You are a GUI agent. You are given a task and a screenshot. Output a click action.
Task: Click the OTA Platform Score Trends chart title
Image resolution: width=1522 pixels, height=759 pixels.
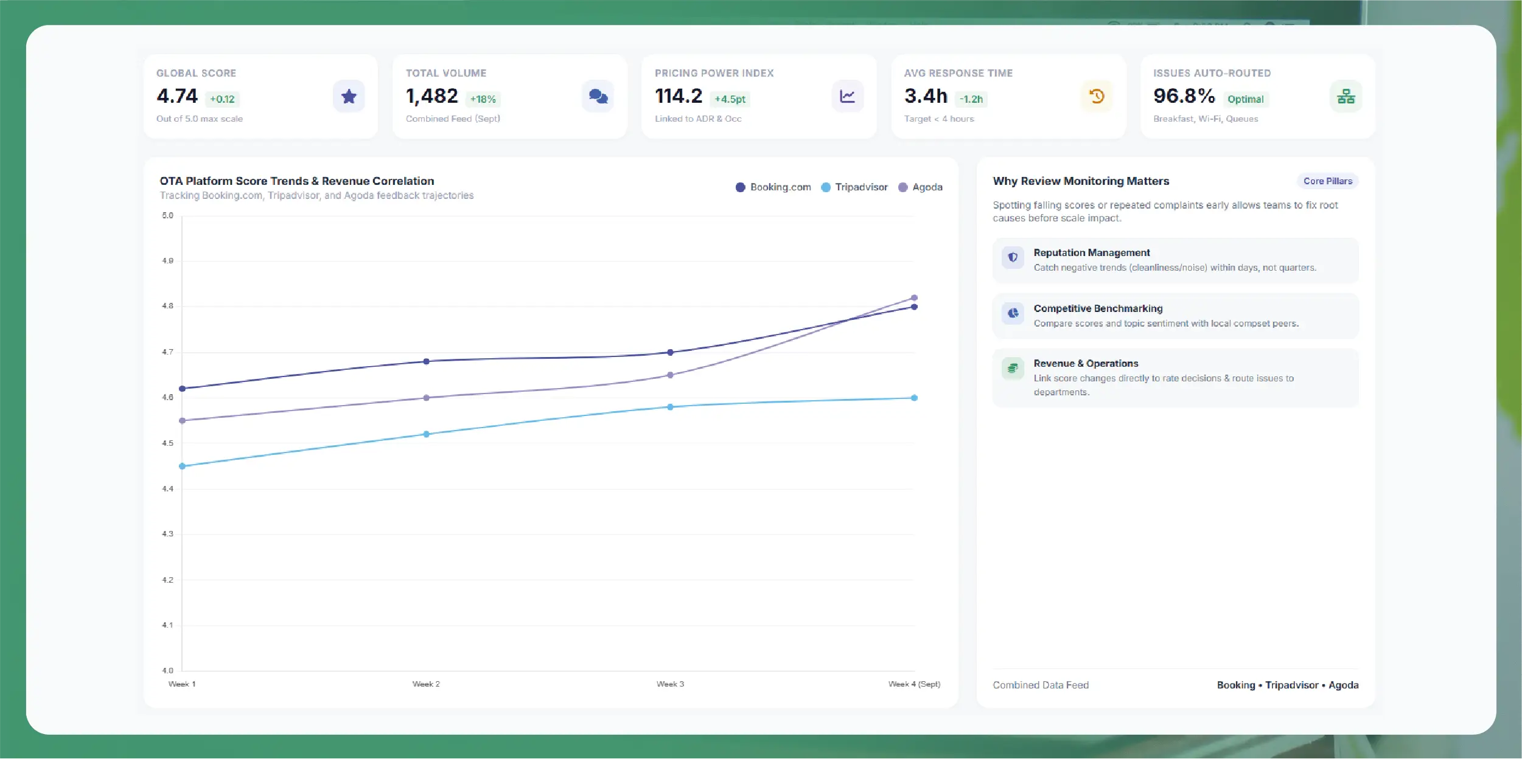(297, 181)
